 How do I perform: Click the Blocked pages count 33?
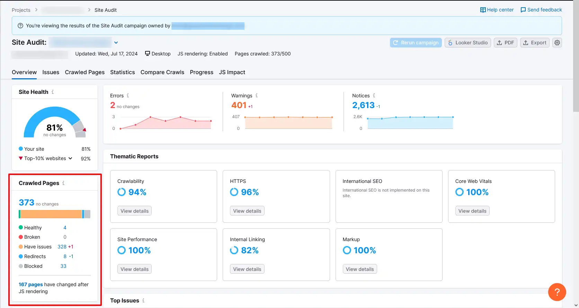63,266
